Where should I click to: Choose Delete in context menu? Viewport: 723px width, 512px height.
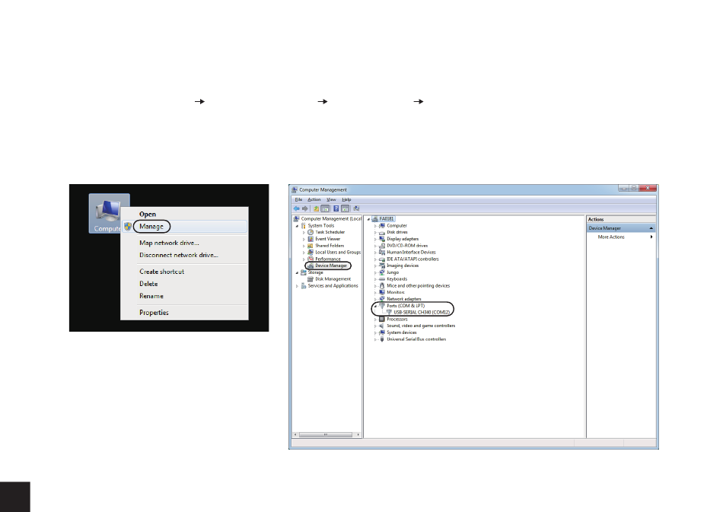coord(184,284)
